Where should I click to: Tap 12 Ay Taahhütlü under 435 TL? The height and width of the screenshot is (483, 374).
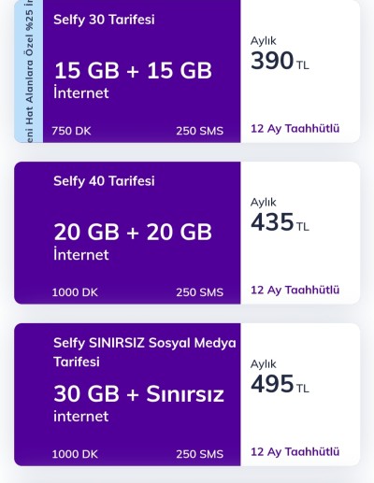coord(295,291)
